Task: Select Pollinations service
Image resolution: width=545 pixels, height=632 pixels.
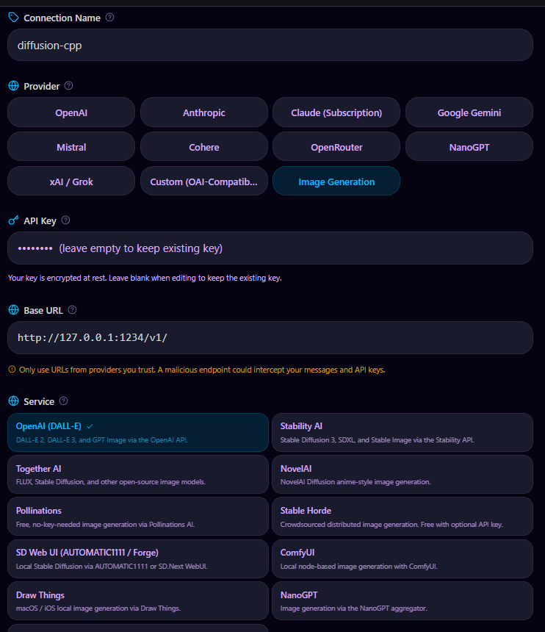Action: tap(138, 517)
